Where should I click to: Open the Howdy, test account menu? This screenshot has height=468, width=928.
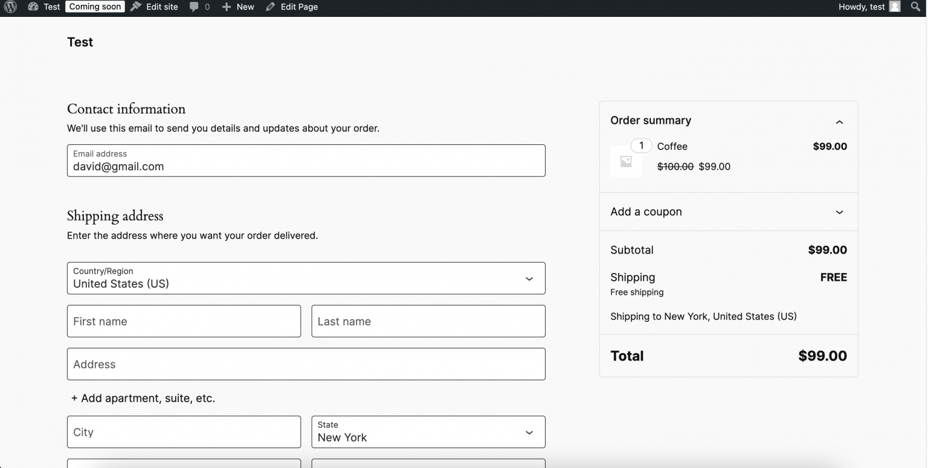(861, 7)
